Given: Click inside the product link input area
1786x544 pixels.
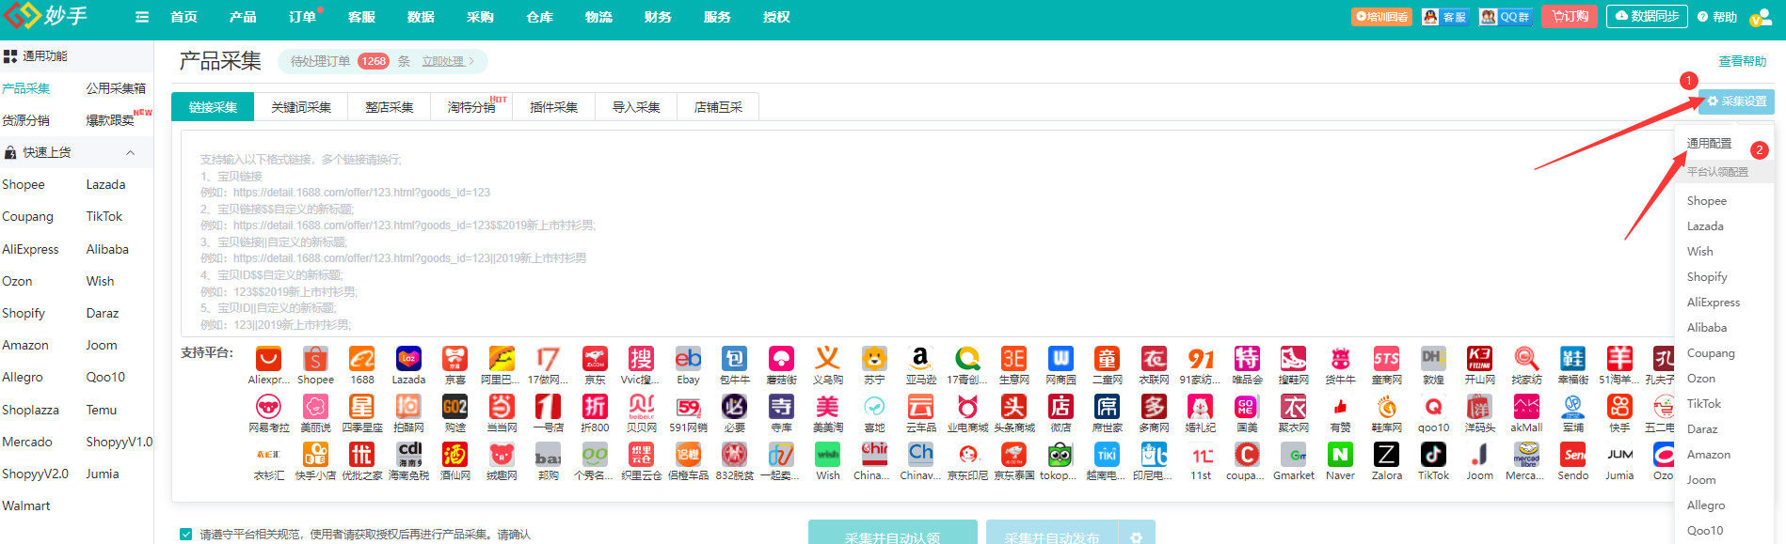Looking at the screenshot, I should point(927,233).
